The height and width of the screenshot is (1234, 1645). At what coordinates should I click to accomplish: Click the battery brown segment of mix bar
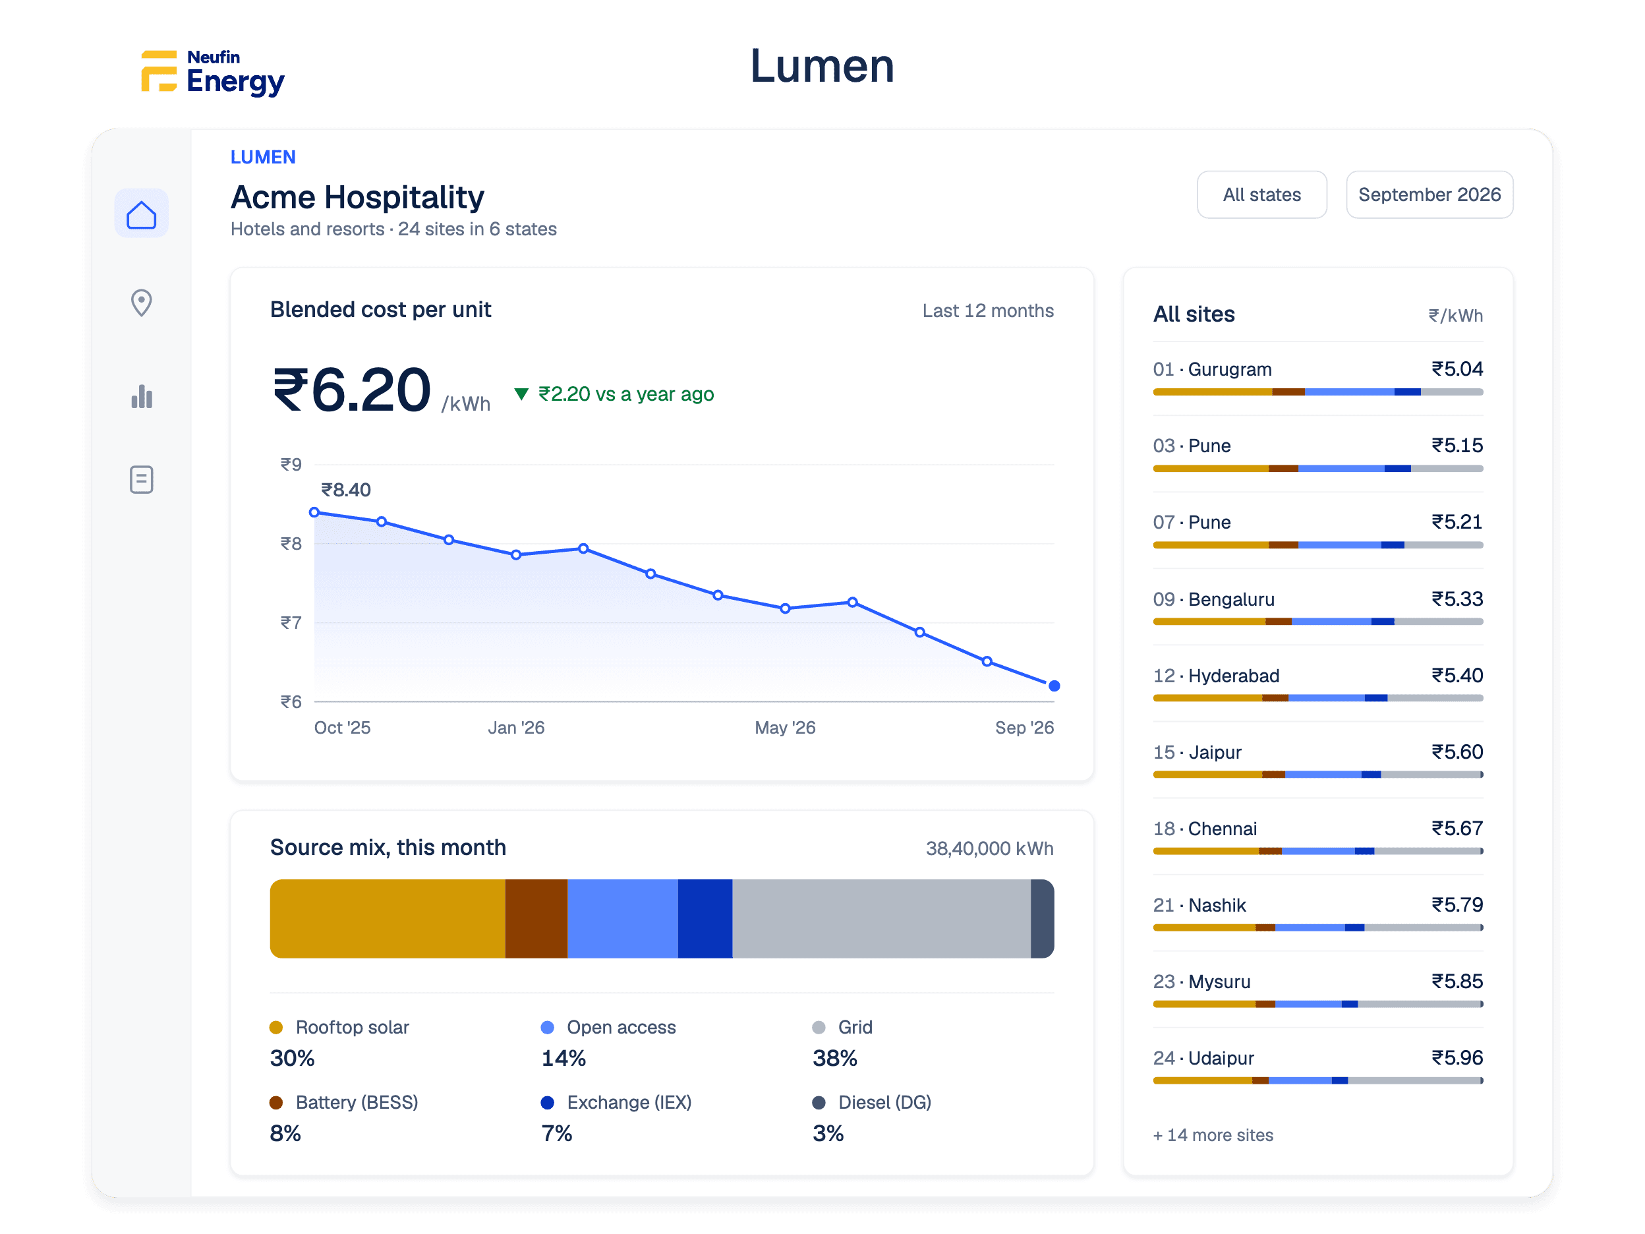pos(536,919)
